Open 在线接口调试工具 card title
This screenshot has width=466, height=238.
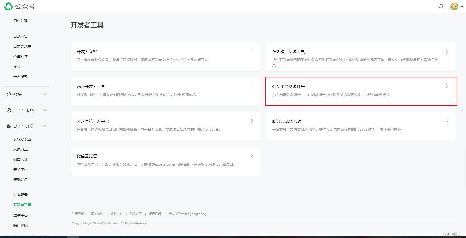288,51
